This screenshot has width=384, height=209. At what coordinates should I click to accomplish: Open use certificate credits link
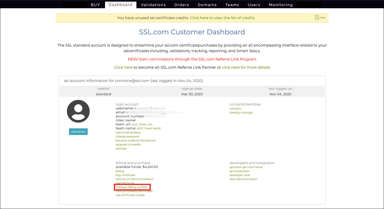point(130,195)
